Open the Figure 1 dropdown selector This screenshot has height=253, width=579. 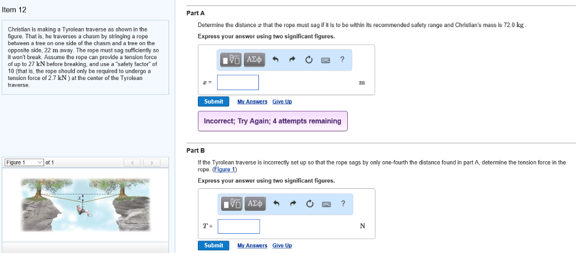click(x=24, y=163)
